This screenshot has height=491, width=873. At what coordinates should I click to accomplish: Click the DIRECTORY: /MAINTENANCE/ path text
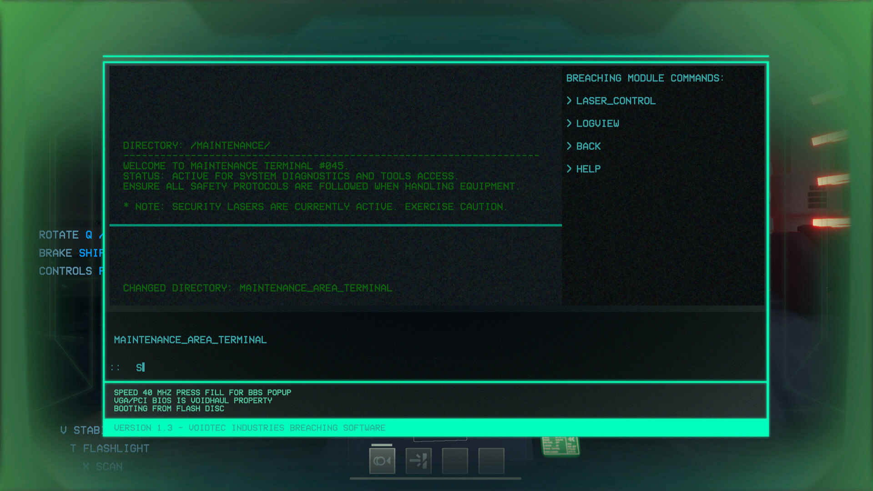point(196,145)
